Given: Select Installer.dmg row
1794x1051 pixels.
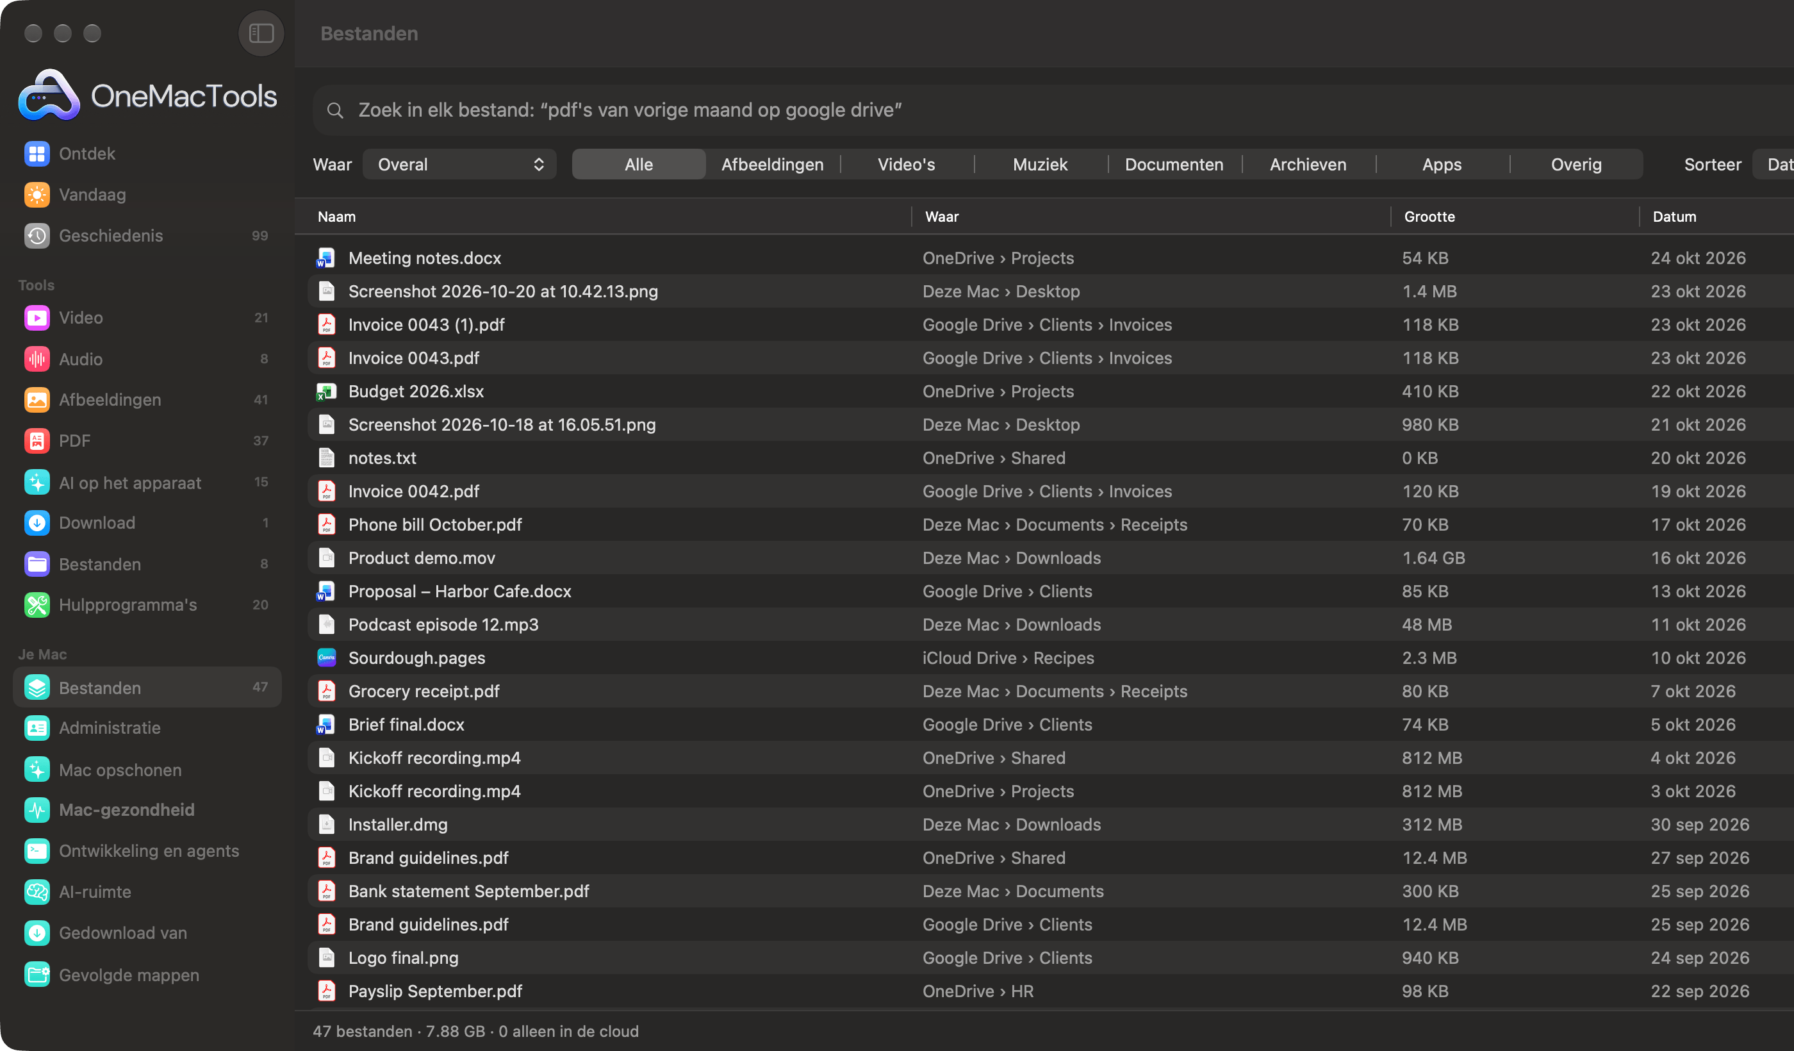Looking at the screenshot, I should point(1050,825).
